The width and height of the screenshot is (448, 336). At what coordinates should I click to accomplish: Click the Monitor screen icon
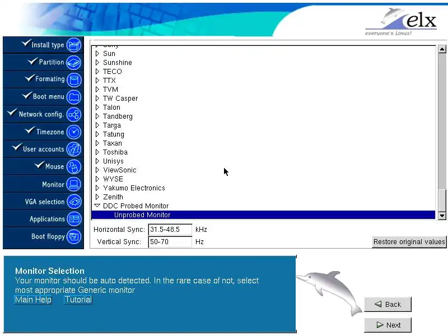[x=74, y=184]
